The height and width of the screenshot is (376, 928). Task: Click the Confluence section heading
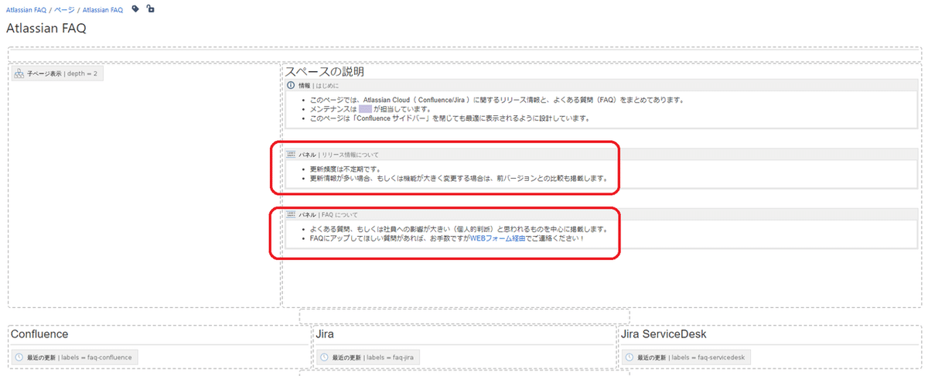39,334
